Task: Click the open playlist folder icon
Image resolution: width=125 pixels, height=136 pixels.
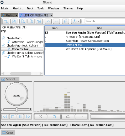Action: point(6,21)
